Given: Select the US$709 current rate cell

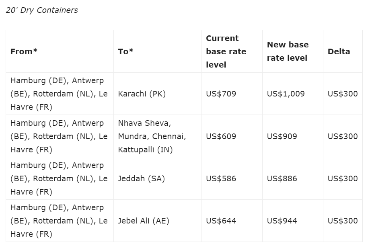Looking at the screenshot, I should click(221, 94).
